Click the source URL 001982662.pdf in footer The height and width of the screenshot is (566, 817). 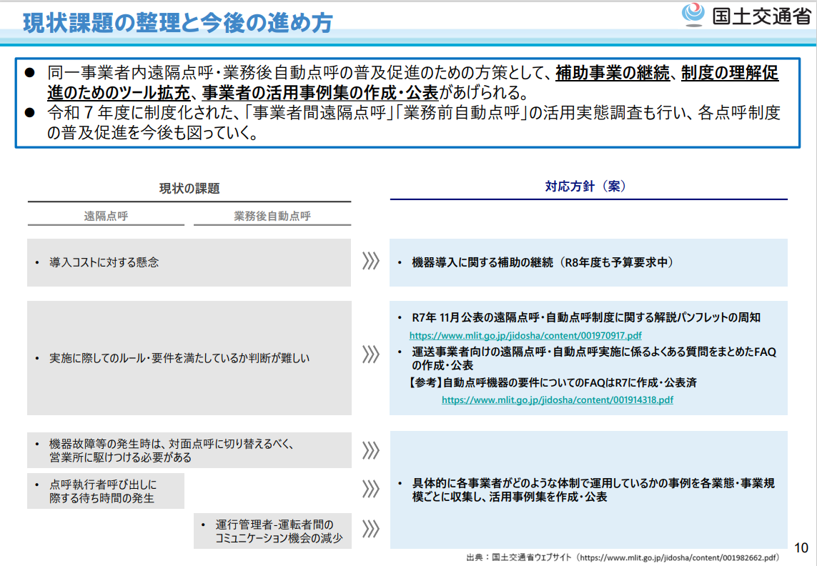tap(678, 557)
